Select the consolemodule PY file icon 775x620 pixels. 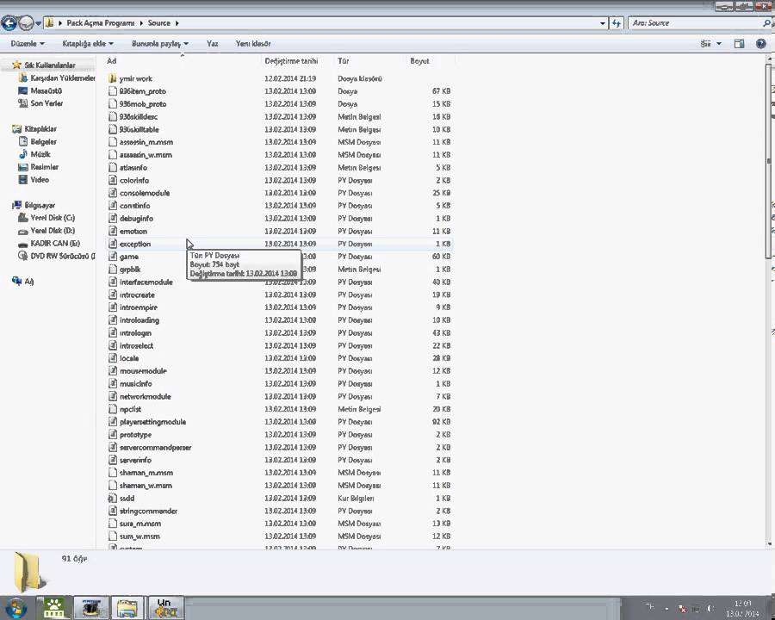[x=112, y=193]
